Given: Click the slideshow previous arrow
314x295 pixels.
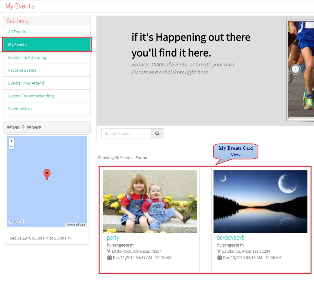Looking at the screenshot, I should click(296, 69).
